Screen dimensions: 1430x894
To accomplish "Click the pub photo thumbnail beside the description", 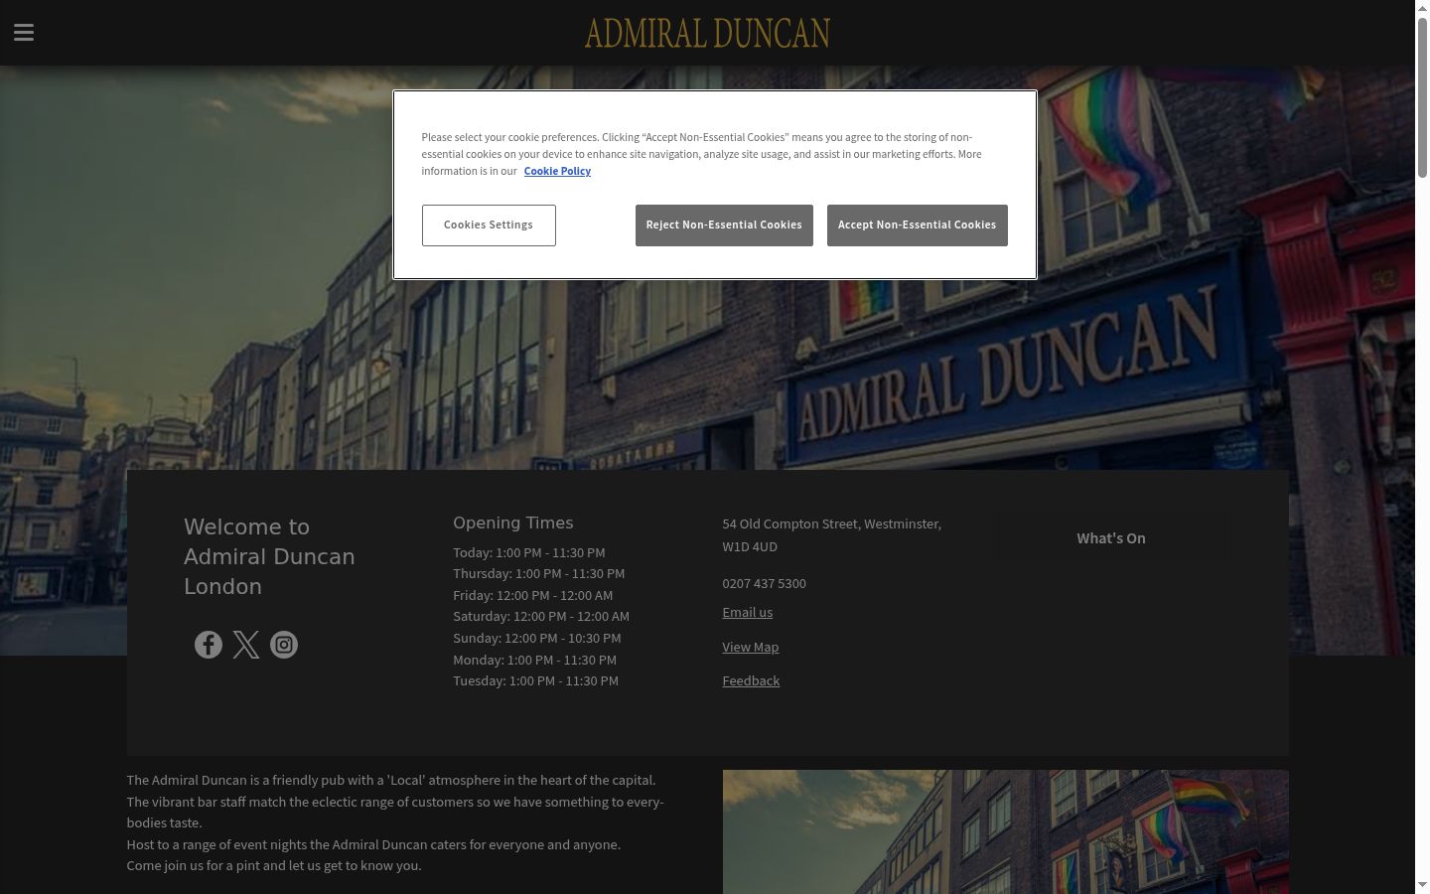I will point(1005,831).
